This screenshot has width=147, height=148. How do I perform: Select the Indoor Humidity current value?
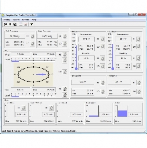[86, 58]
